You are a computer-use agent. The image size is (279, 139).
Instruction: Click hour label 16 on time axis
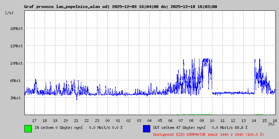(275, 121)
